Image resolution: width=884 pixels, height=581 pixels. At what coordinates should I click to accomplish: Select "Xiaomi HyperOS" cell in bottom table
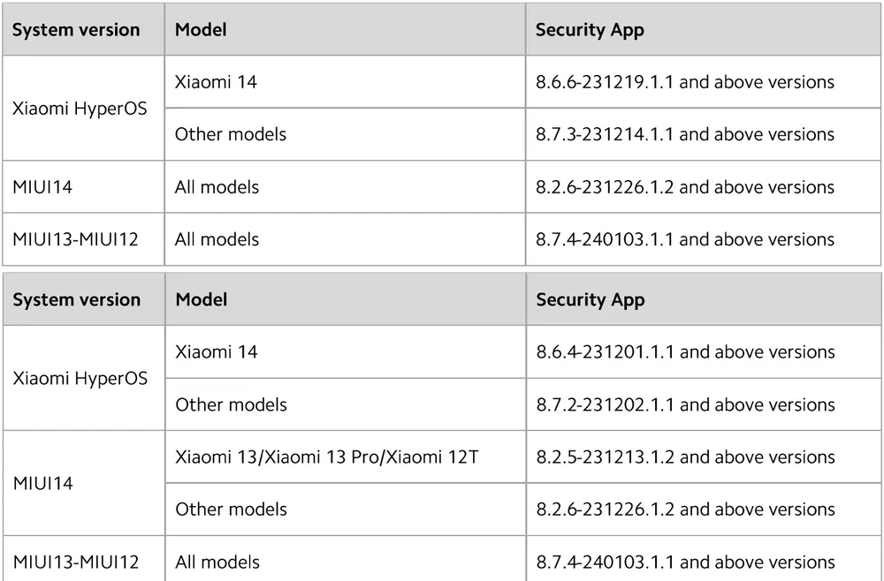coord(80,378)
